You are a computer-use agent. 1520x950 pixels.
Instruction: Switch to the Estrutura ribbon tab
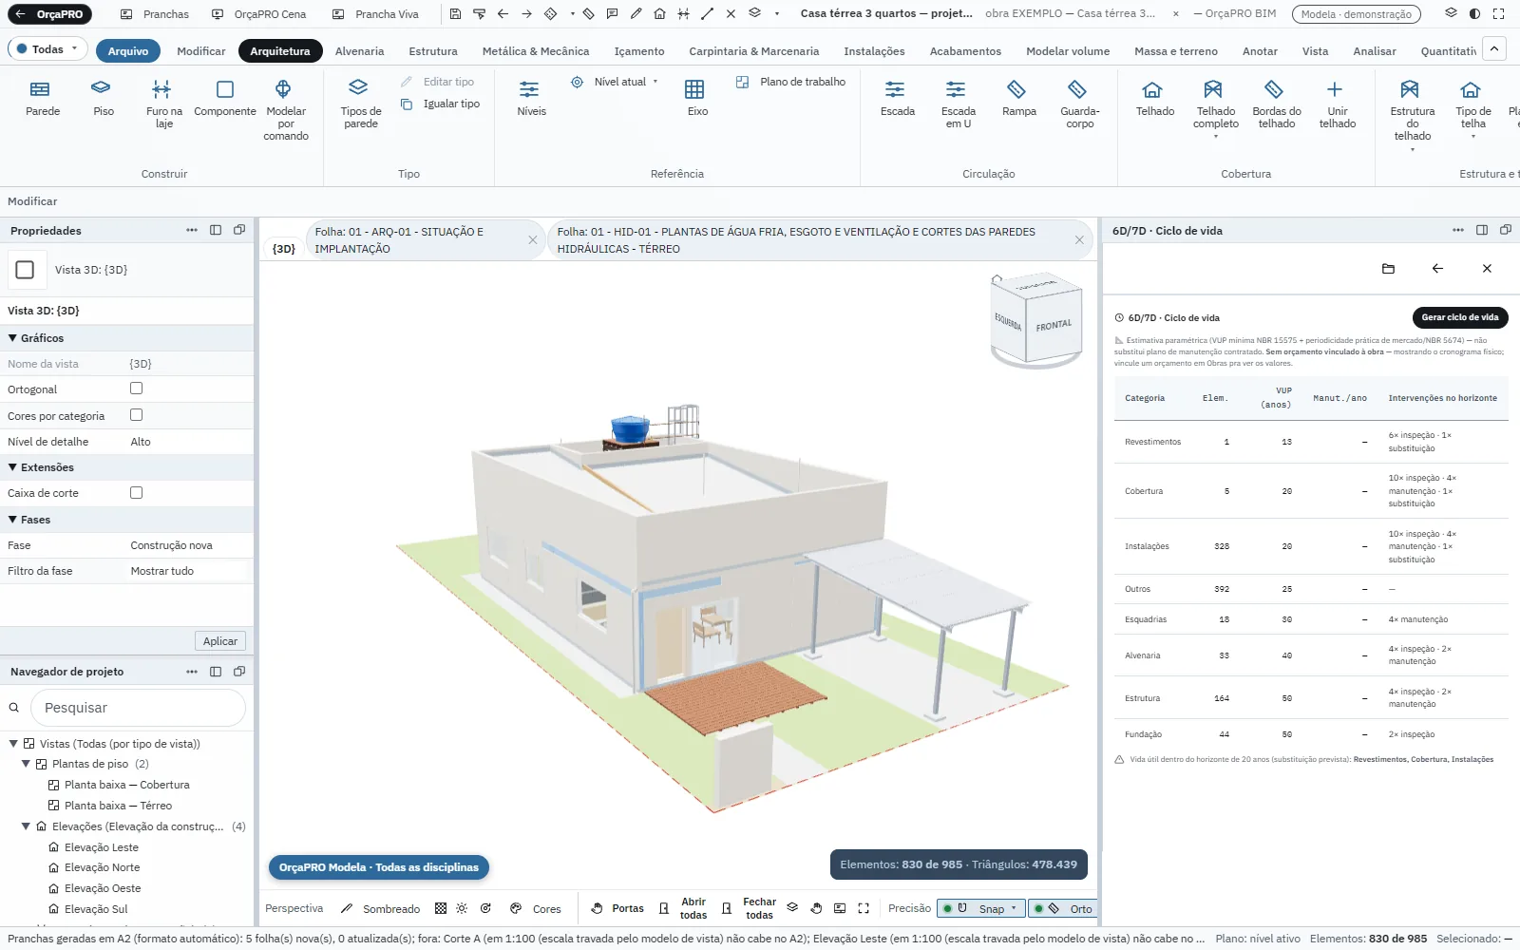pyautogui.click(x=432, y=51)
